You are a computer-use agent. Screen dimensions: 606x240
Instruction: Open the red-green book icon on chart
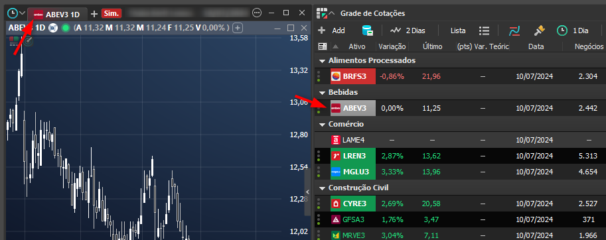(15, 40)
